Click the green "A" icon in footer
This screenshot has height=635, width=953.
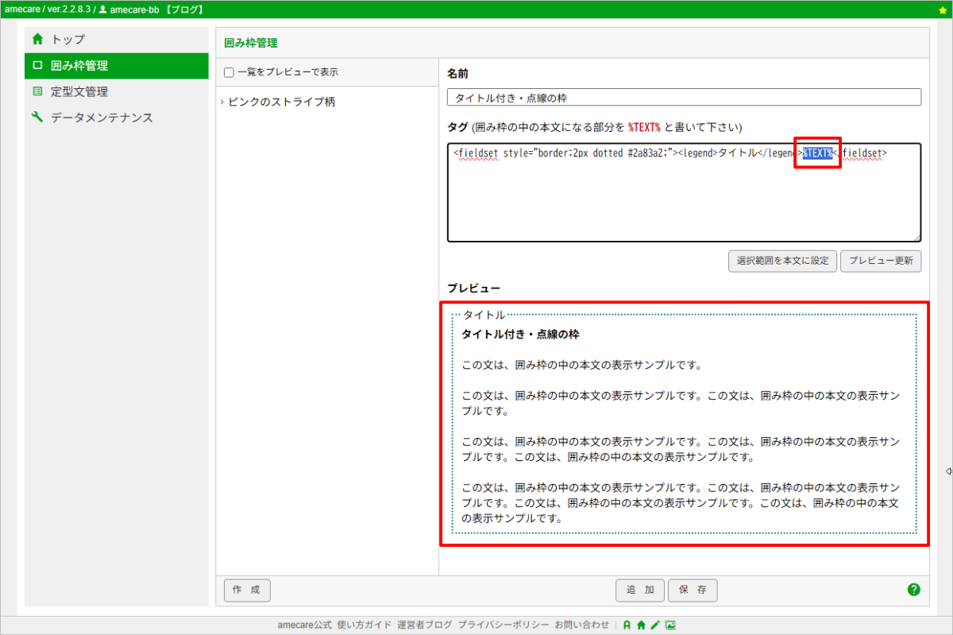pyautogui.click(x=627, y=625)
